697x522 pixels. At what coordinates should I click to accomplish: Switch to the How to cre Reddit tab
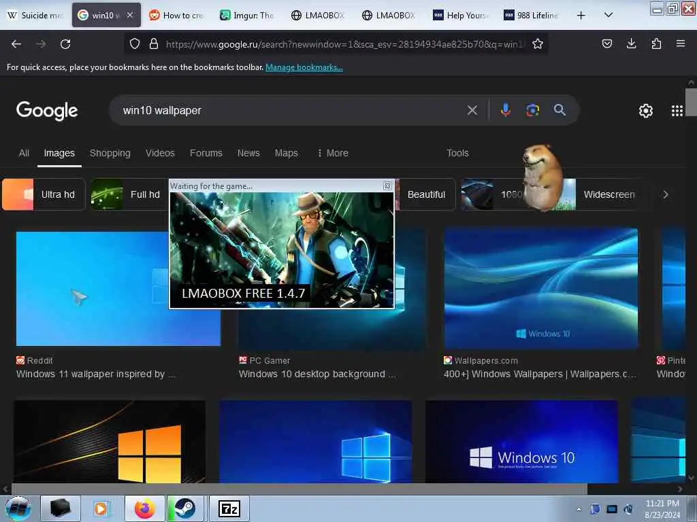[178, 15]
